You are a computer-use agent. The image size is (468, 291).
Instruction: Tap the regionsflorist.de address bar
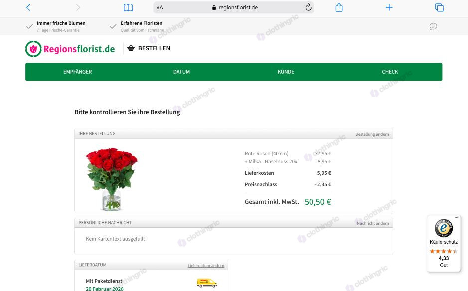[x=235, y=8]
